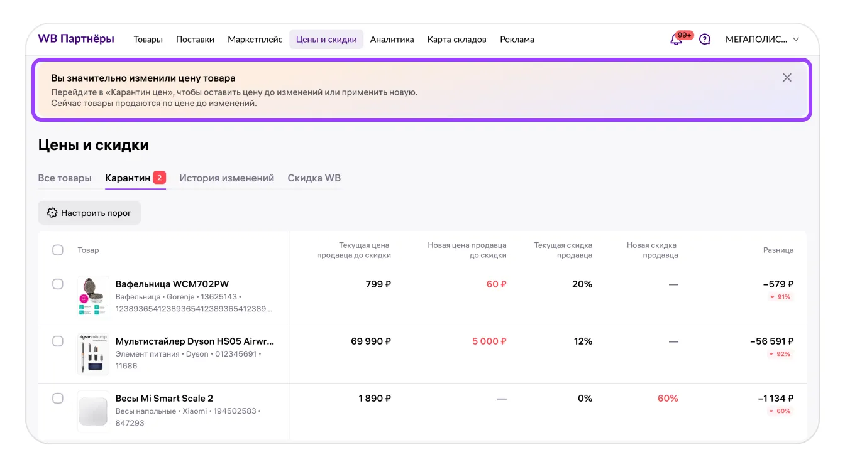The width and height of the screenshot is (845, 467).
Task: Click the Весы Mi Smart Scale 2 name
Action: click(x=165, y=399)
